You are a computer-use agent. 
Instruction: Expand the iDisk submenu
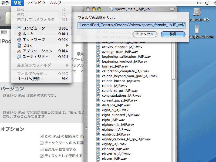[41, 45]
